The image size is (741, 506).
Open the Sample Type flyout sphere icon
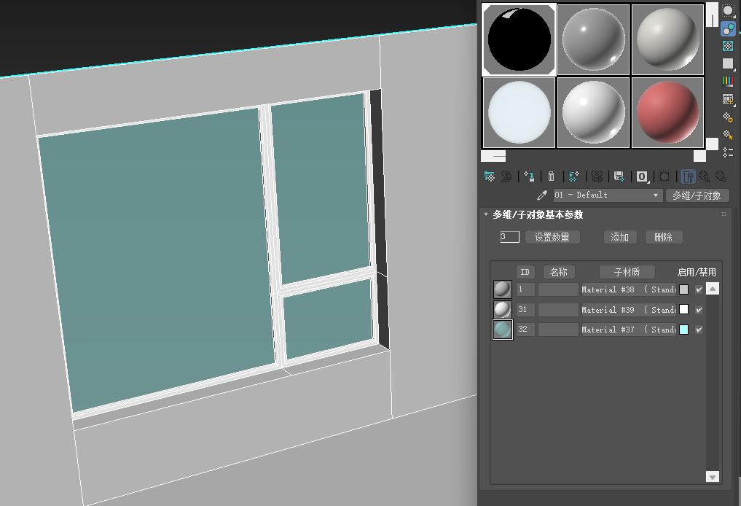tap(727, 11)
